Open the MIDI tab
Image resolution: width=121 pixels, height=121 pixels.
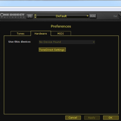click(x=61, y=34)
